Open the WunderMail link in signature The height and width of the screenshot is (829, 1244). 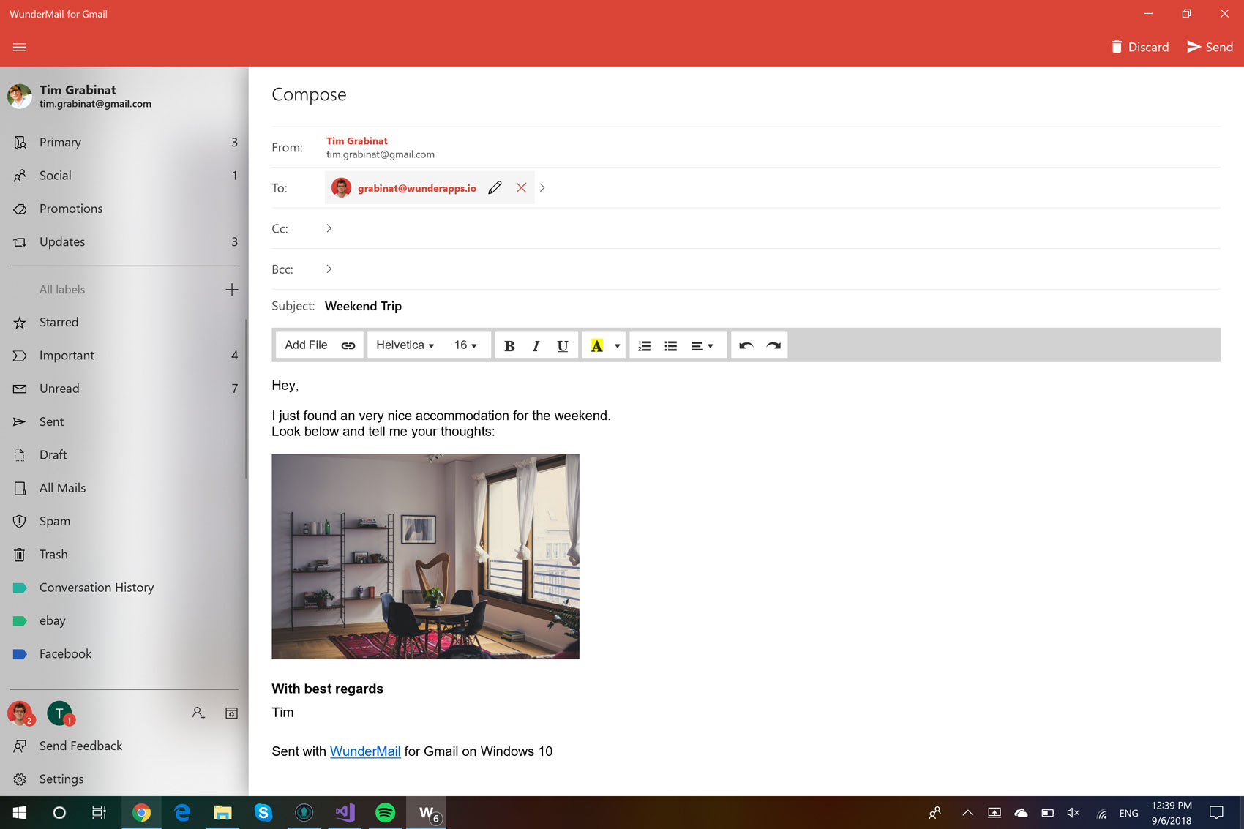pyautogui.click(x=365, y=751)
